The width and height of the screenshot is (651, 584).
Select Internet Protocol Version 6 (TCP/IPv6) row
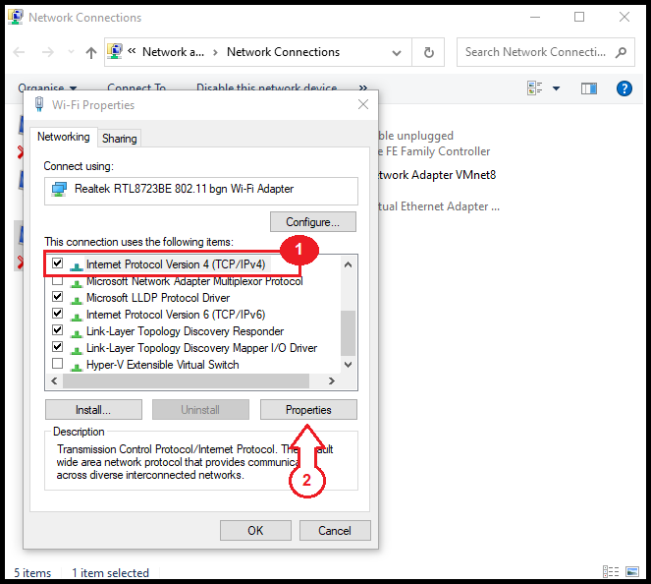176,315
